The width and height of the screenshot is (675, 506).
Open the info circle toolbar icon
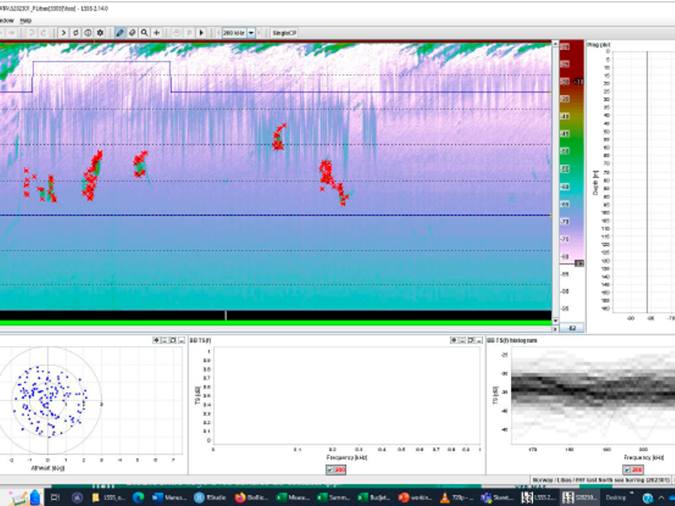pos(88,33)
